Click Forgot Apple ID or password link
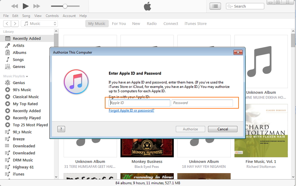 (131, 110)
